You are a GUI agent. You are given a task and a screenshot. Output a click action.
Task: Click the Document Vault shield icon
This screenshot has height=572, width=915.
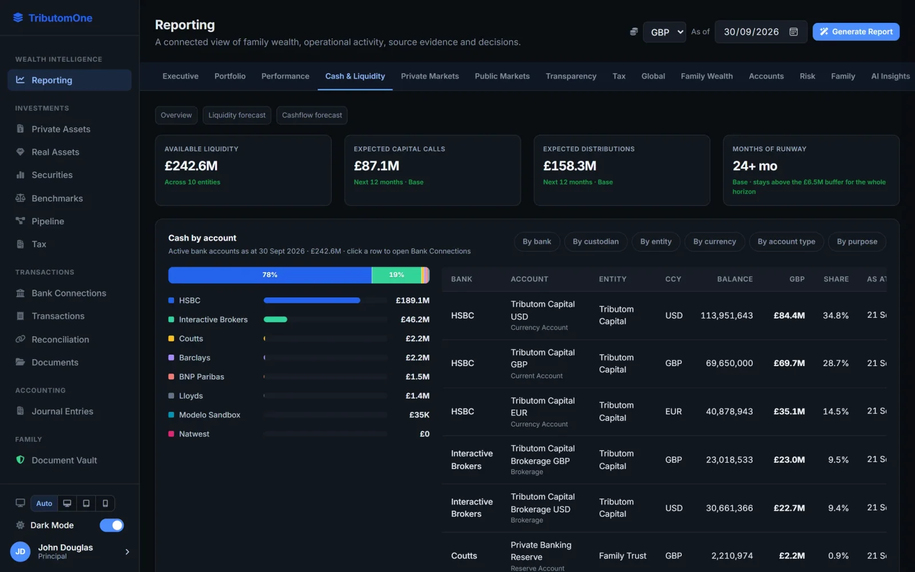(x=21, y=460)
